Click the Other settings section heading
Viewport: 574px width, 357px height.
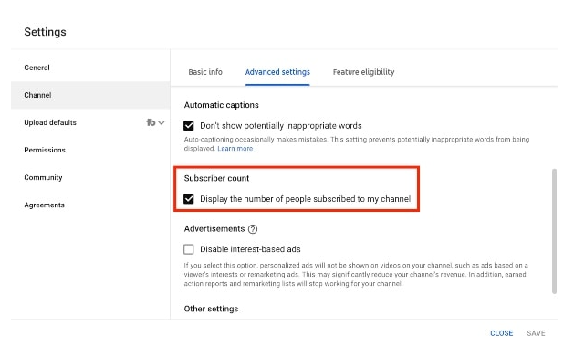[x=211, y=309]
